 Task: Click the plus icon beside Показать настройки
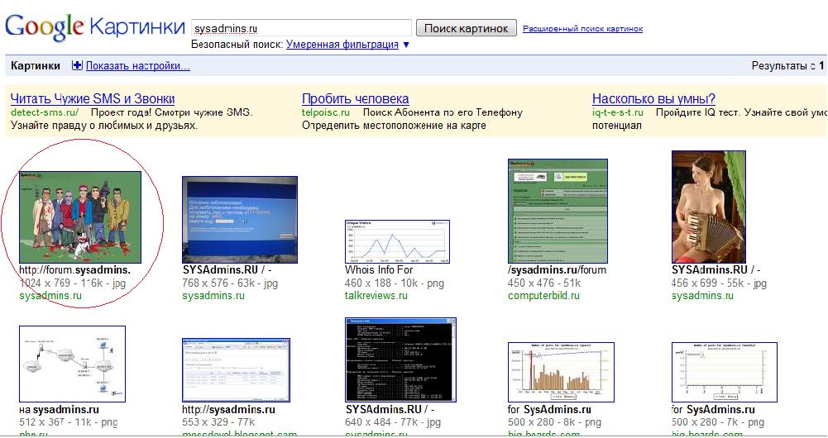77,65
